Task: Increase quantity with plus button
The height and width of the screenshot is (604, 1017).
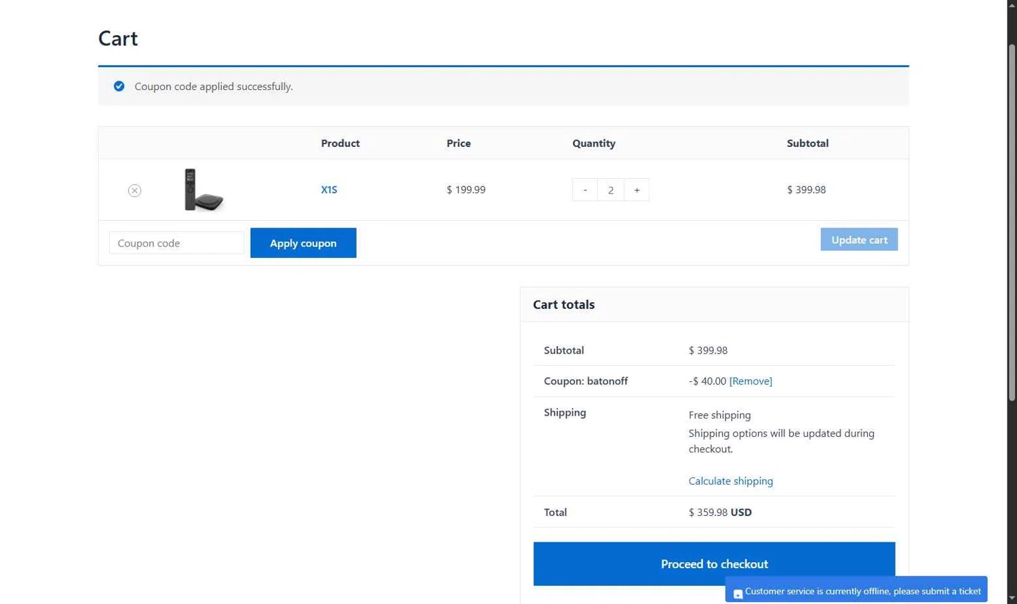Action: pos(637,190)
